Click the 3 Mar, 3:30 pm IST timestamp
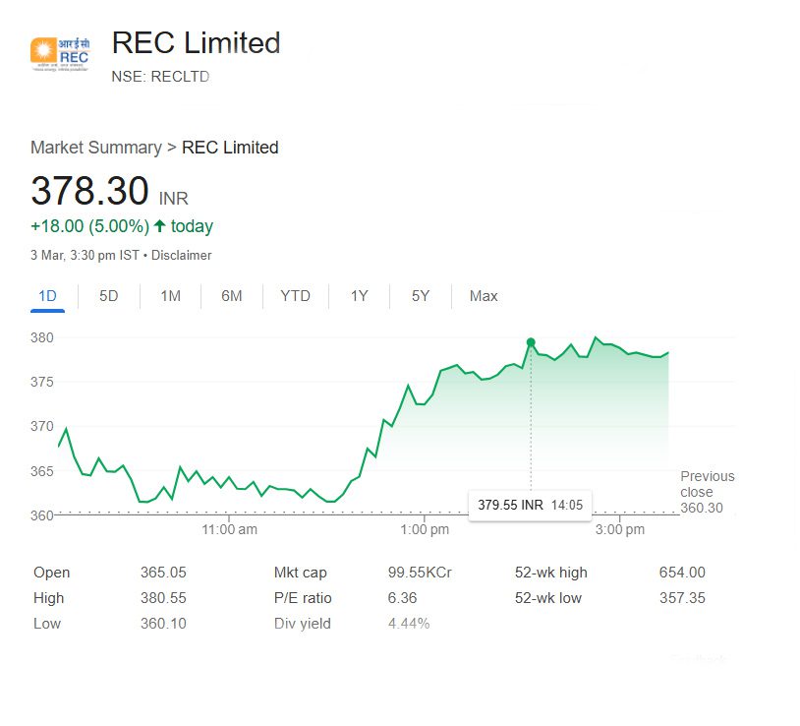 [x=85, y=255]
